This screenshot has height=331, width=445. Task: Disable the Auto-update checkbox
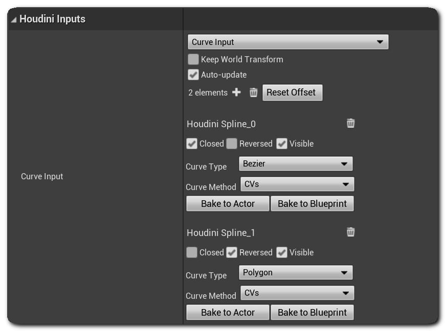tap(193, 75)
